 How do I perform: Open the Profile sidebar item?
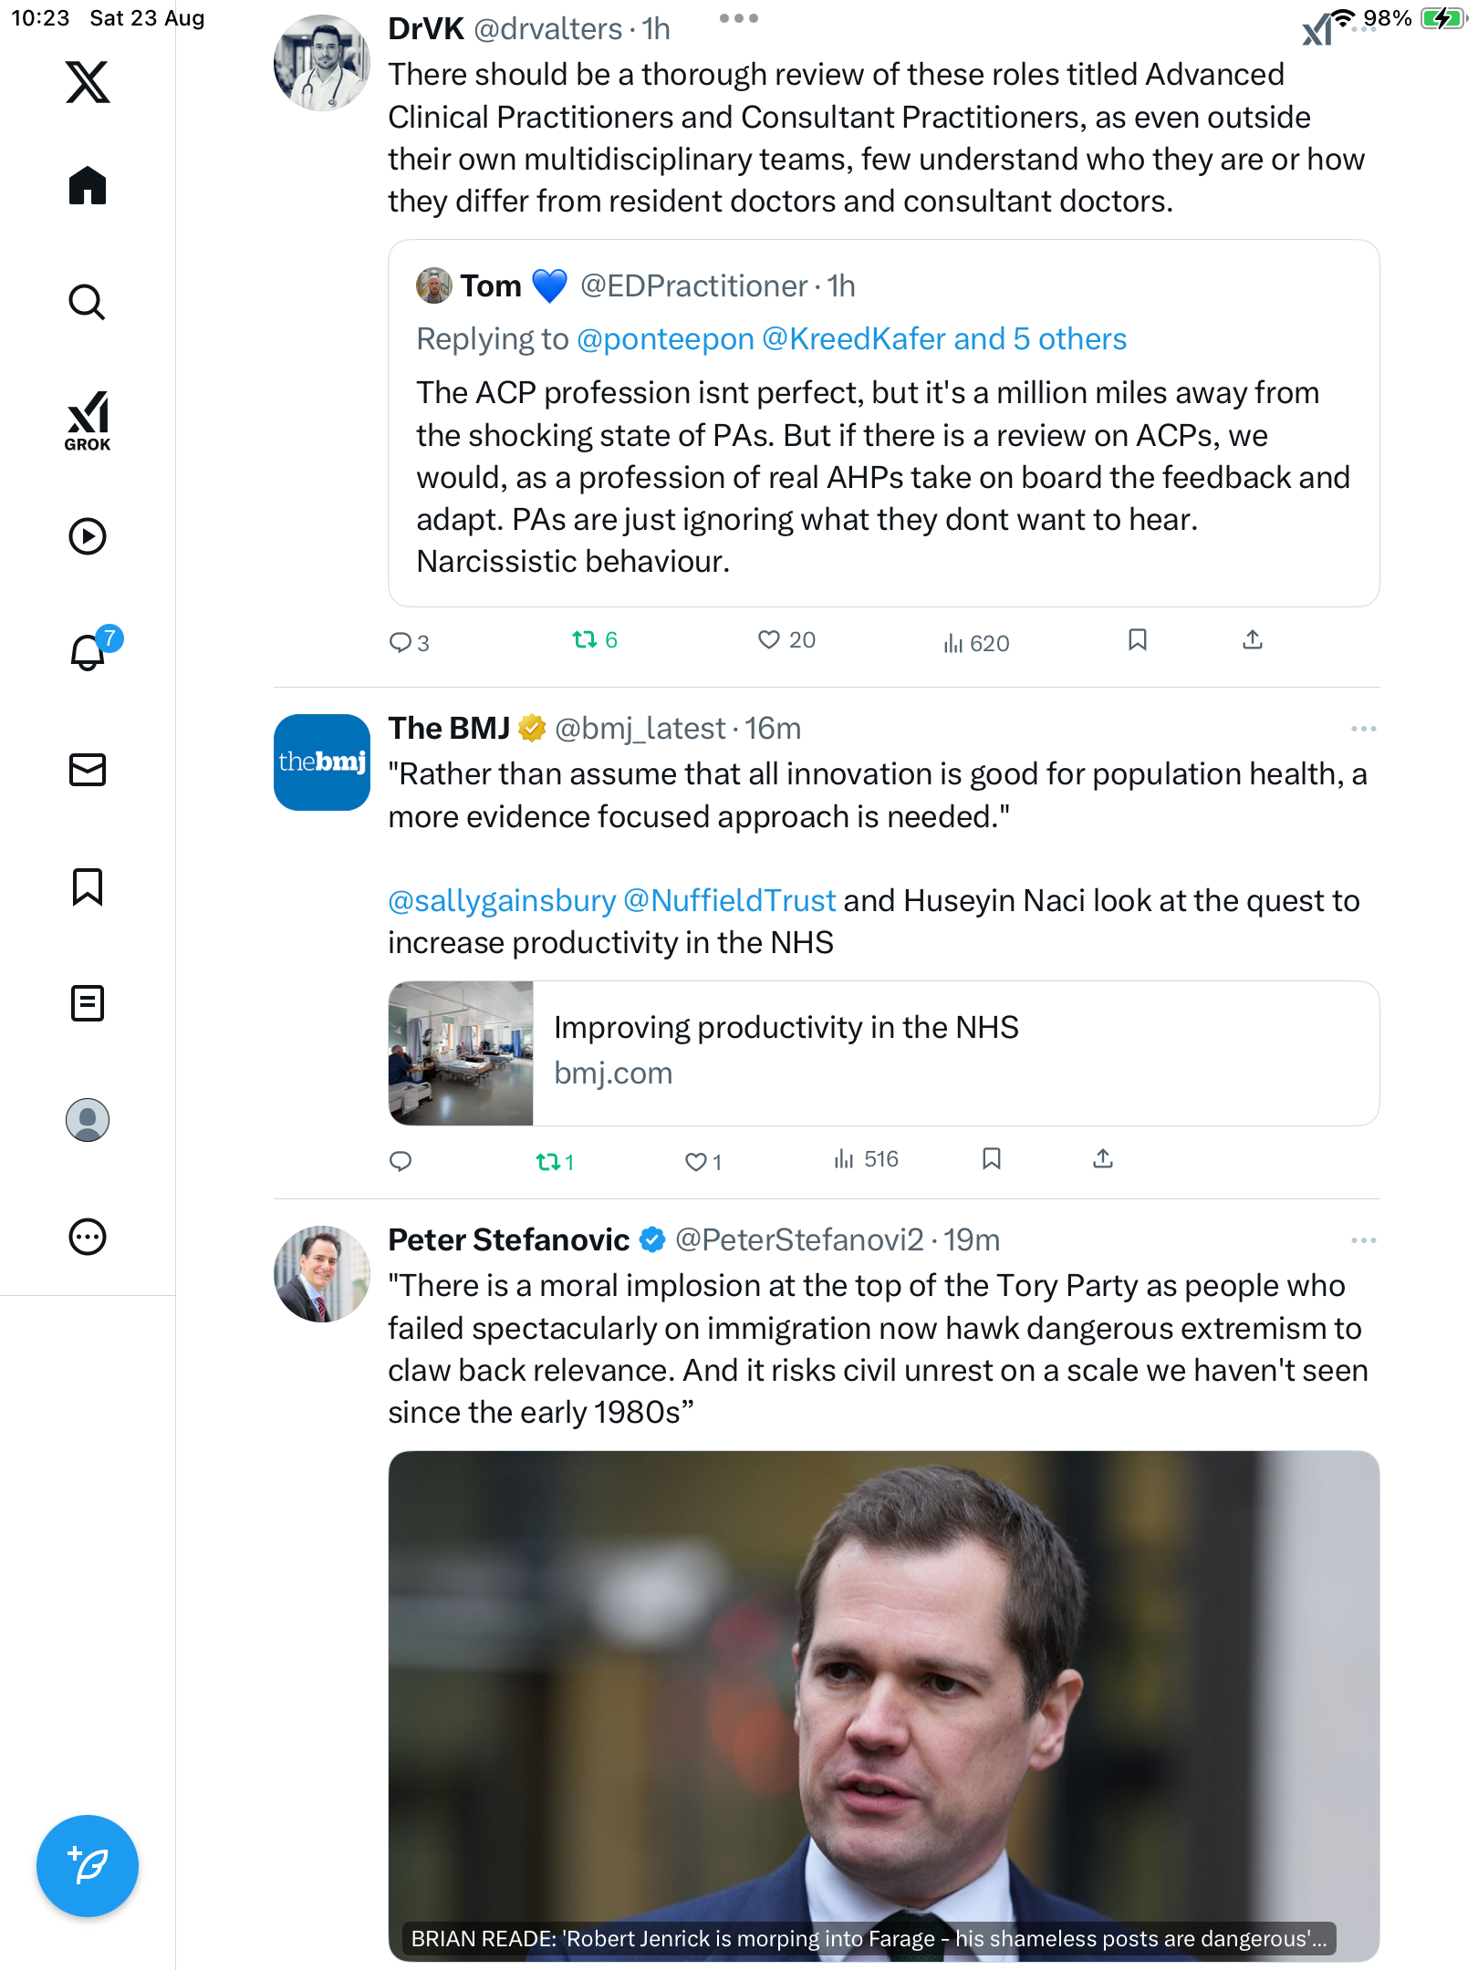(88, 1120)
